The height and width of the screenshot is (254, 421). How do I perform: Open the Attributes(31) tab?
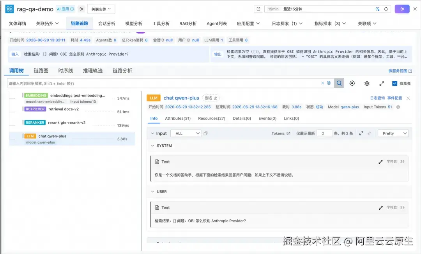pyautogui.click(x=178, y=118)
